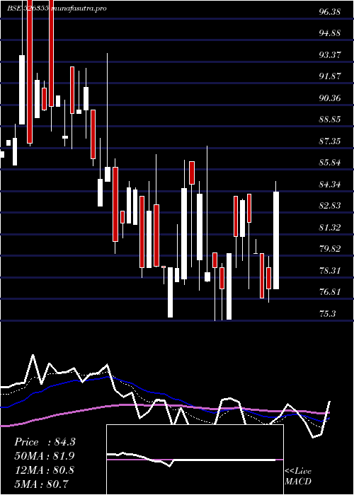This screenshot has height=495, width=354.
Task: Click the 96.38 price axis label
Action: click(x=330, y=12)
